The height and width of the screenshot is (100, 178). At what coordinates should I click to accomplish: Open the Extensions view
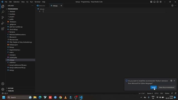point(3,29)
